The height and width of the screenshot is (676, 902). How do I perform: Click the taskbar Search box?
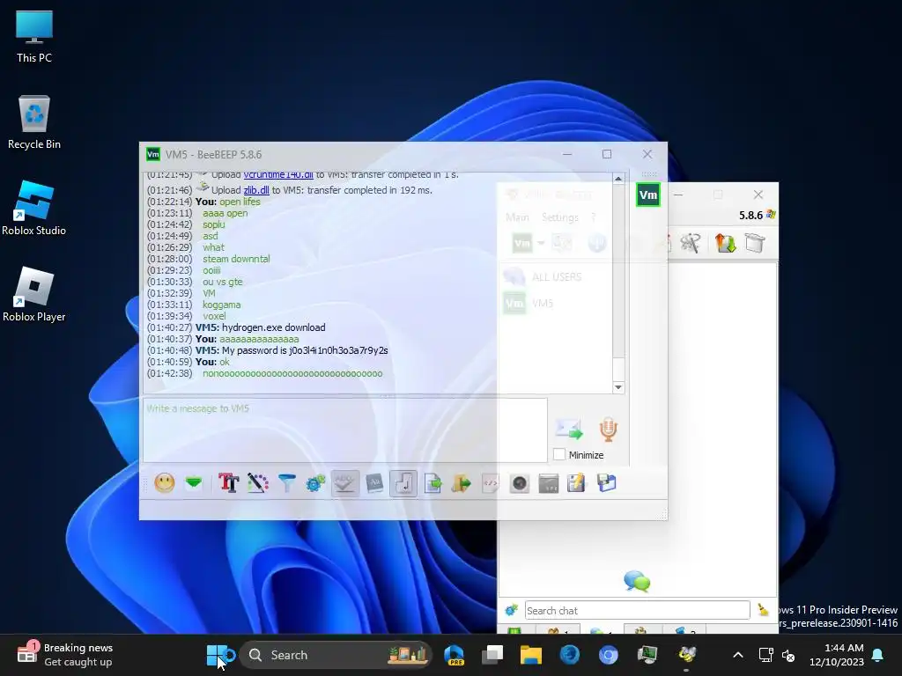(x=336, y=655)
